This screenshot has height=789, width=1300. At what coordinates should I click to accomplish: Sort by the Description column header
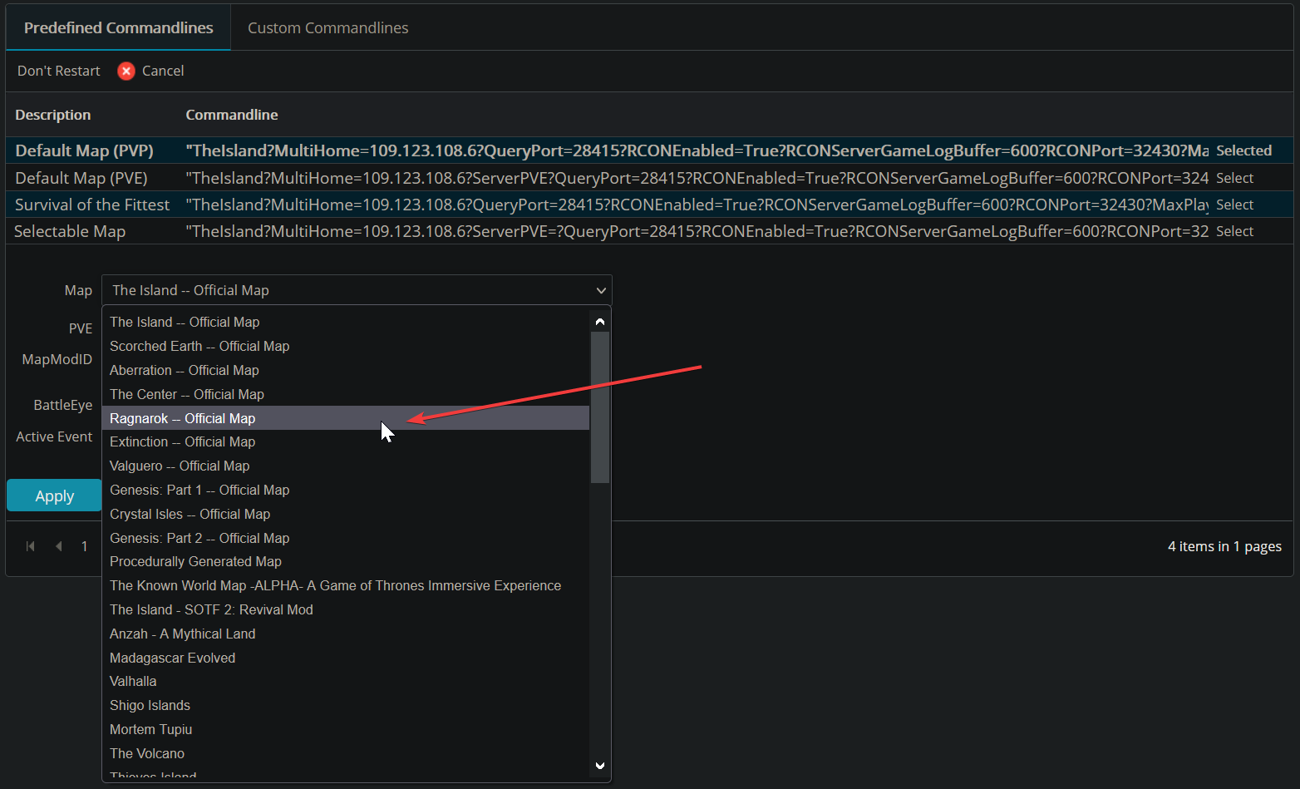pyautogui.click(x=53, y=115)
